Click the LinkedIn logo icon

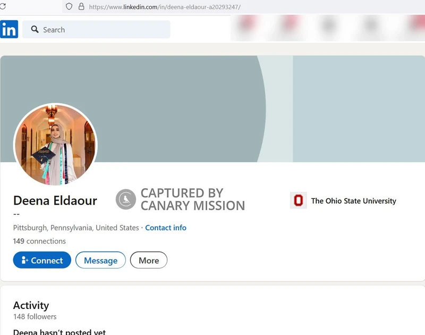(x=9, y=29)
